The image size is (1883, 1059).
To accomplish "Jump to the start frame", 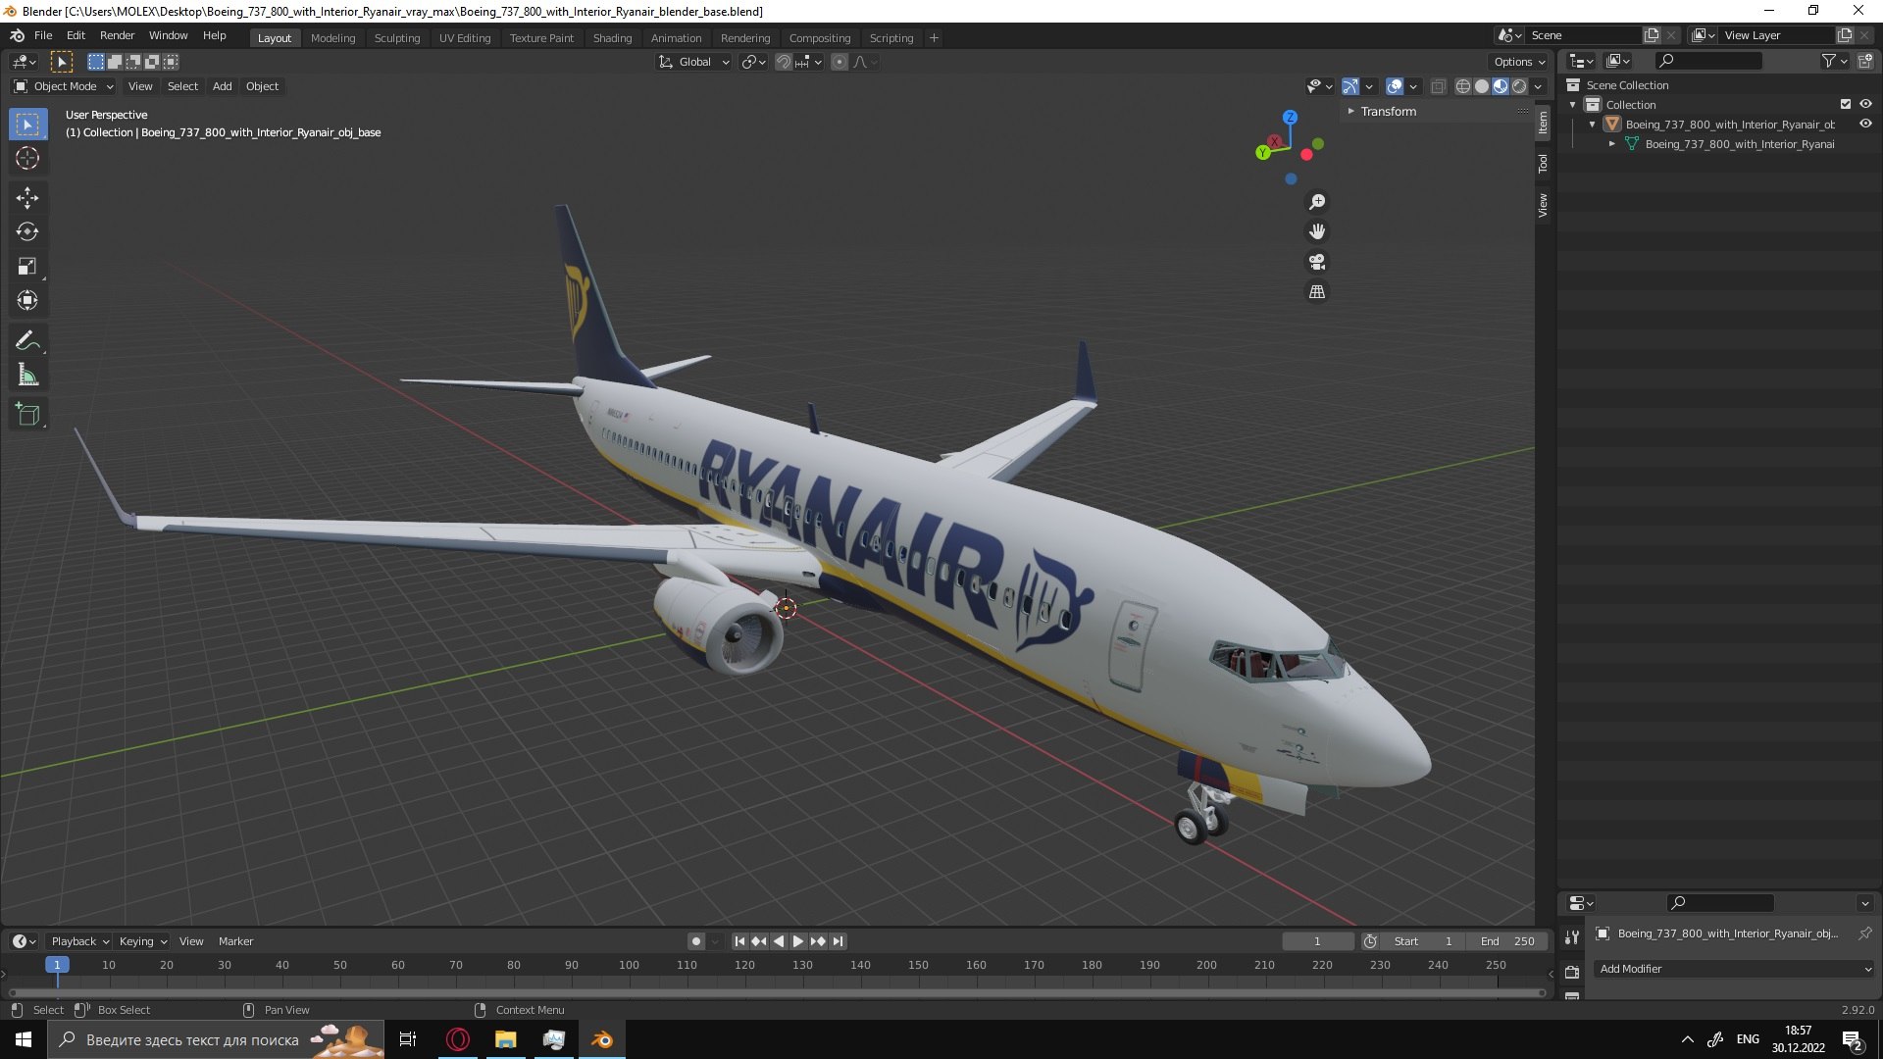I will tap(739, 941).
